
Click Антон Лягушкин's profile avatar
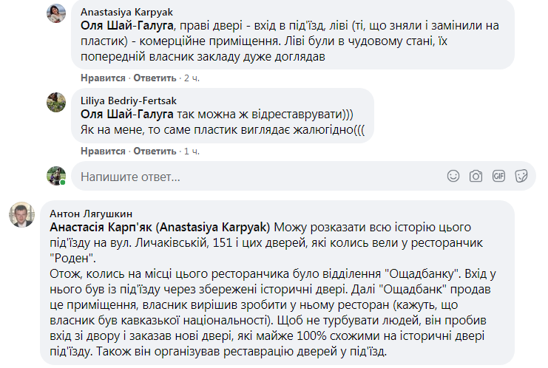[x=20, y=215]
